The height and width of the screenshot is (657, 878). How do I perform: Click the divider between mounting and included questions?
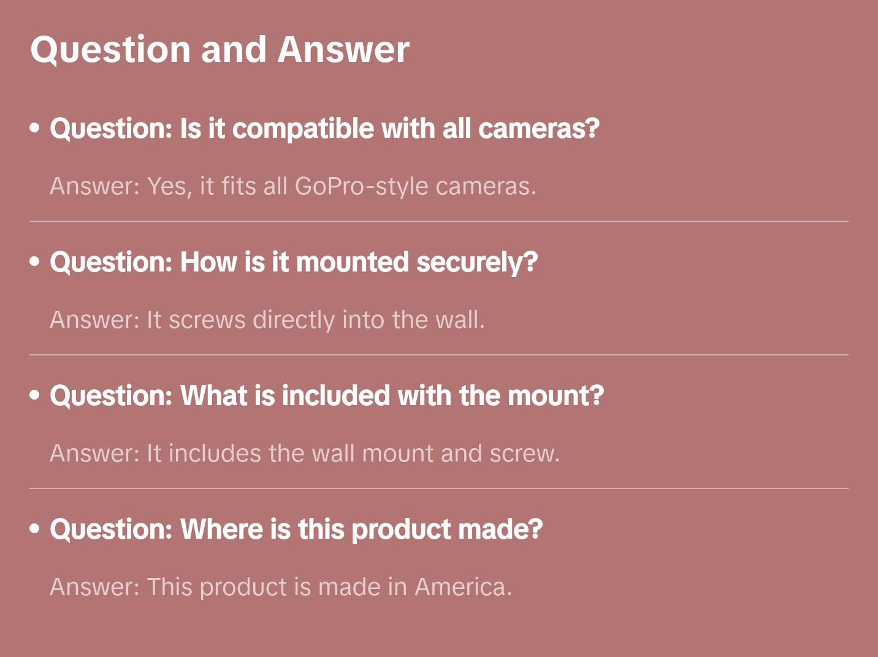(x=438, y=355)
